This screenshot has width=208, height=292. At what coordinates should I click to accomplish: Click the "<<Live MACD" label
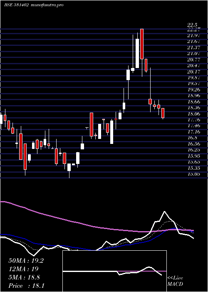[x=175, y=281]
